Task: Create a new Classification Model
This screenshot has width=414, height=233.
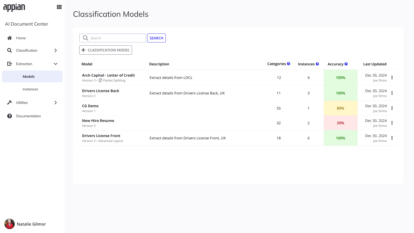Action: coord(106,50)
